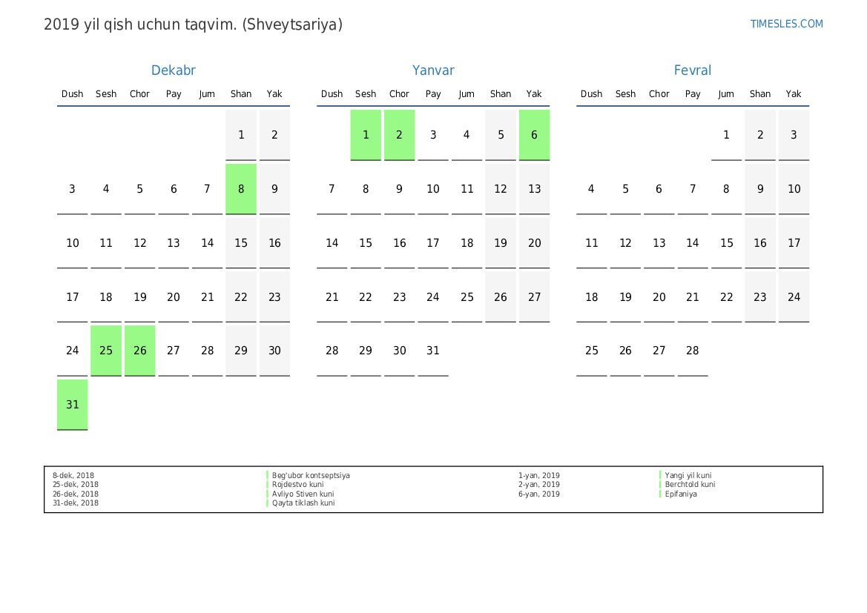Click the 'Pay' header under Fevral
This screenshot has width=867, height=613.
coord(692,94)
